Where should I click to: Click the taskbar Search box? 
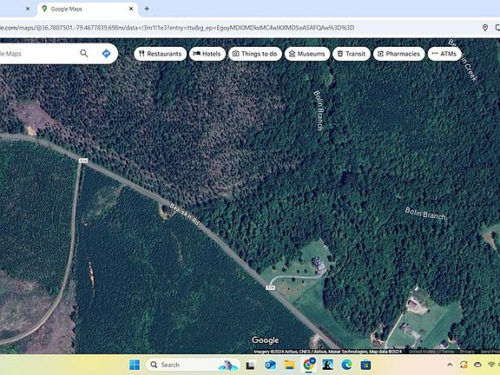(194, 365)
